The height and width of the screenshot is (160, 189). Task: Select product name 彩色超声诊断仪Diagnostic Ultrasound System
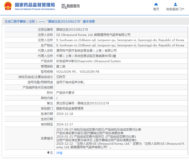point(89,61)
